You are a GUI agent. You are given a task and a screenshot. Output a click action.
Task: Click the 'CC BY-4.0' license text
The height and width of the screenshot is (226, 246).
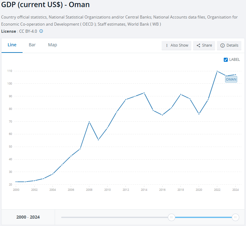(x=28, y=31)
